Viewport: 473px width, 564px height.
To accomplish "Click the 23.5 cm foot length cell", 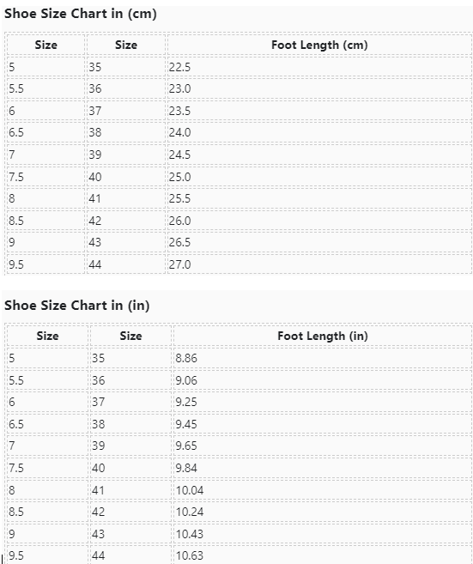I will pos(319,111).
